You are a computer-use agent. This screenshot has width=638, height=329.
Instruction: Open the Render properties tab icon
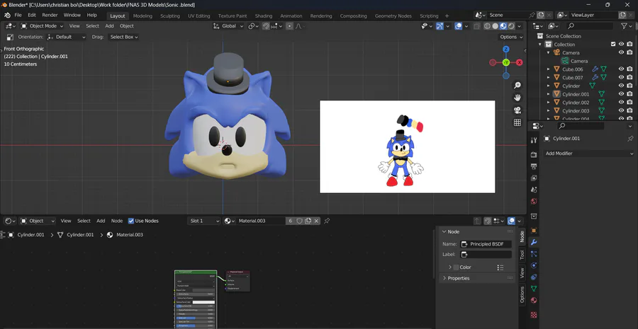coord(534,155)
